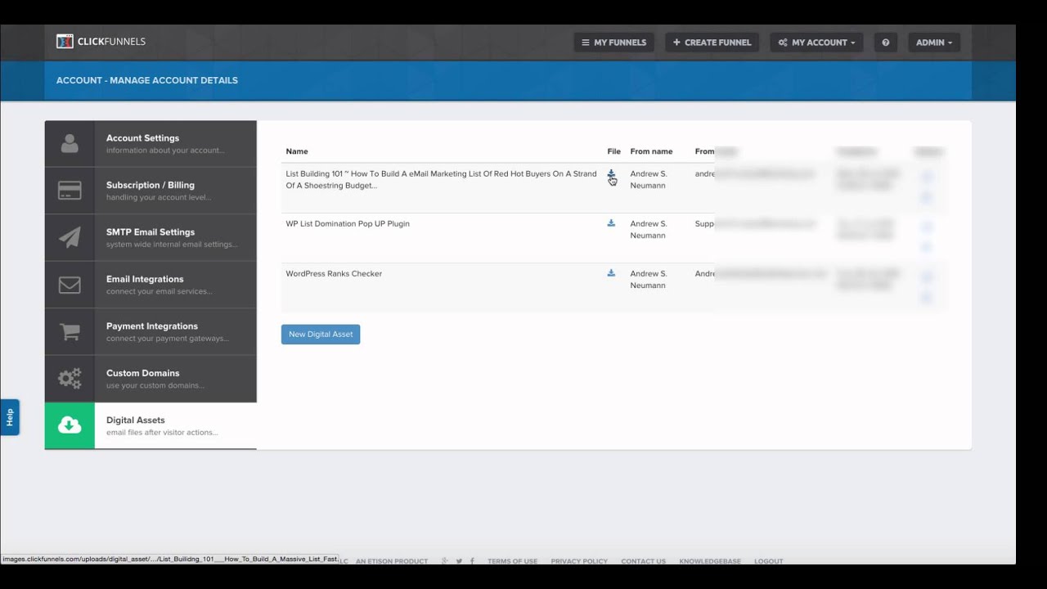This screenshot has width=1047, height=589.
Task: Click the Account Settings person icon
Action: (x=70, y=144)
